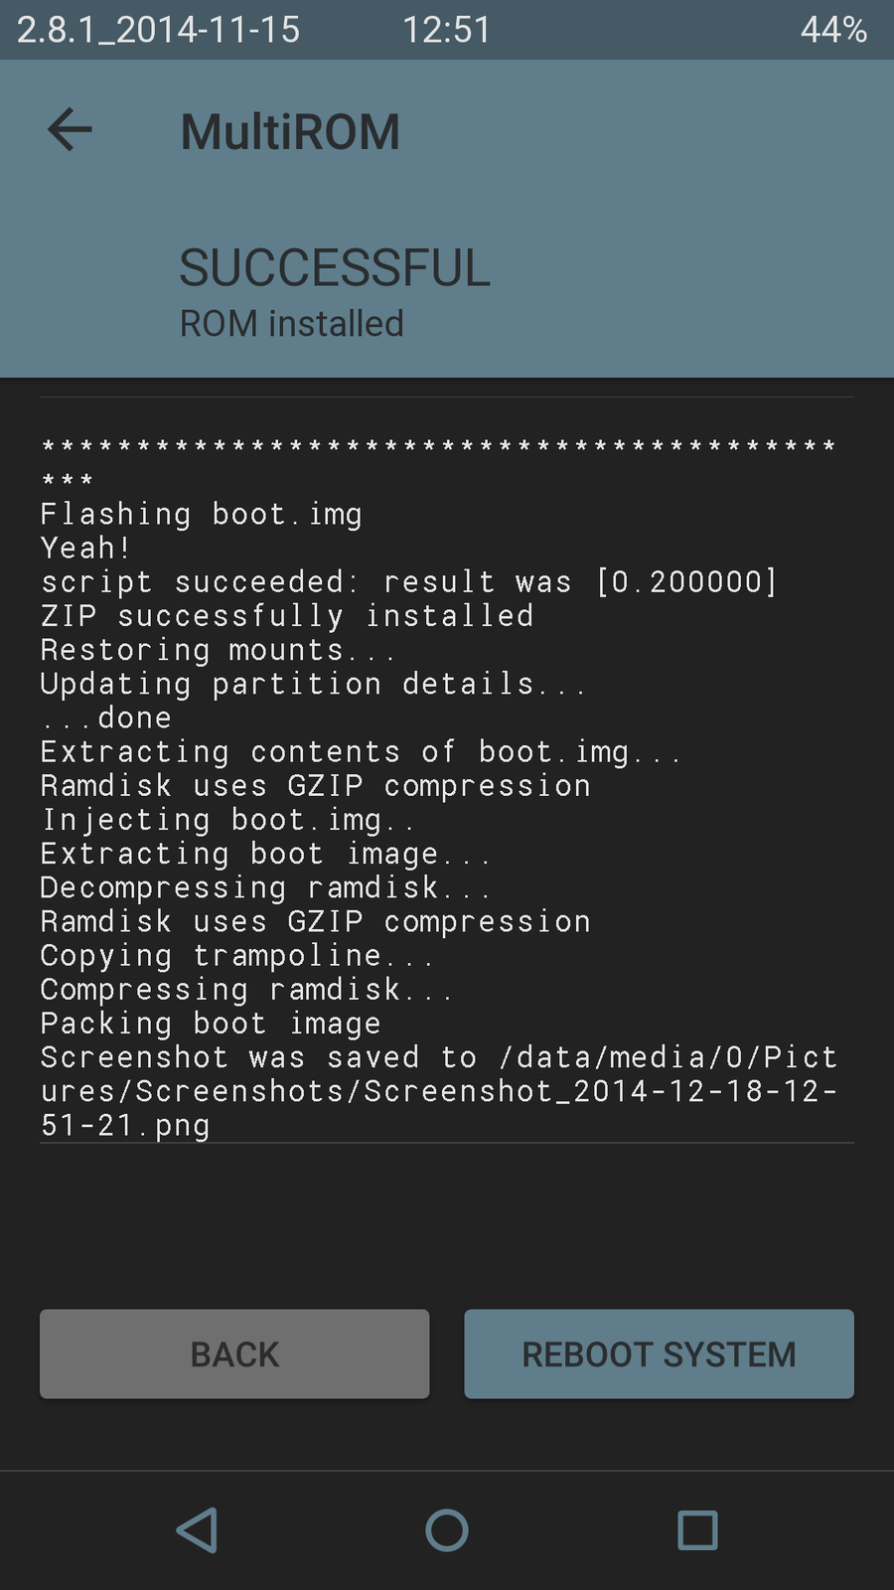This screenshot has width=894, height=1590.
Task: Tap the 2.8.1_2014-11-15 version label
Action: [x=159, y=30]
